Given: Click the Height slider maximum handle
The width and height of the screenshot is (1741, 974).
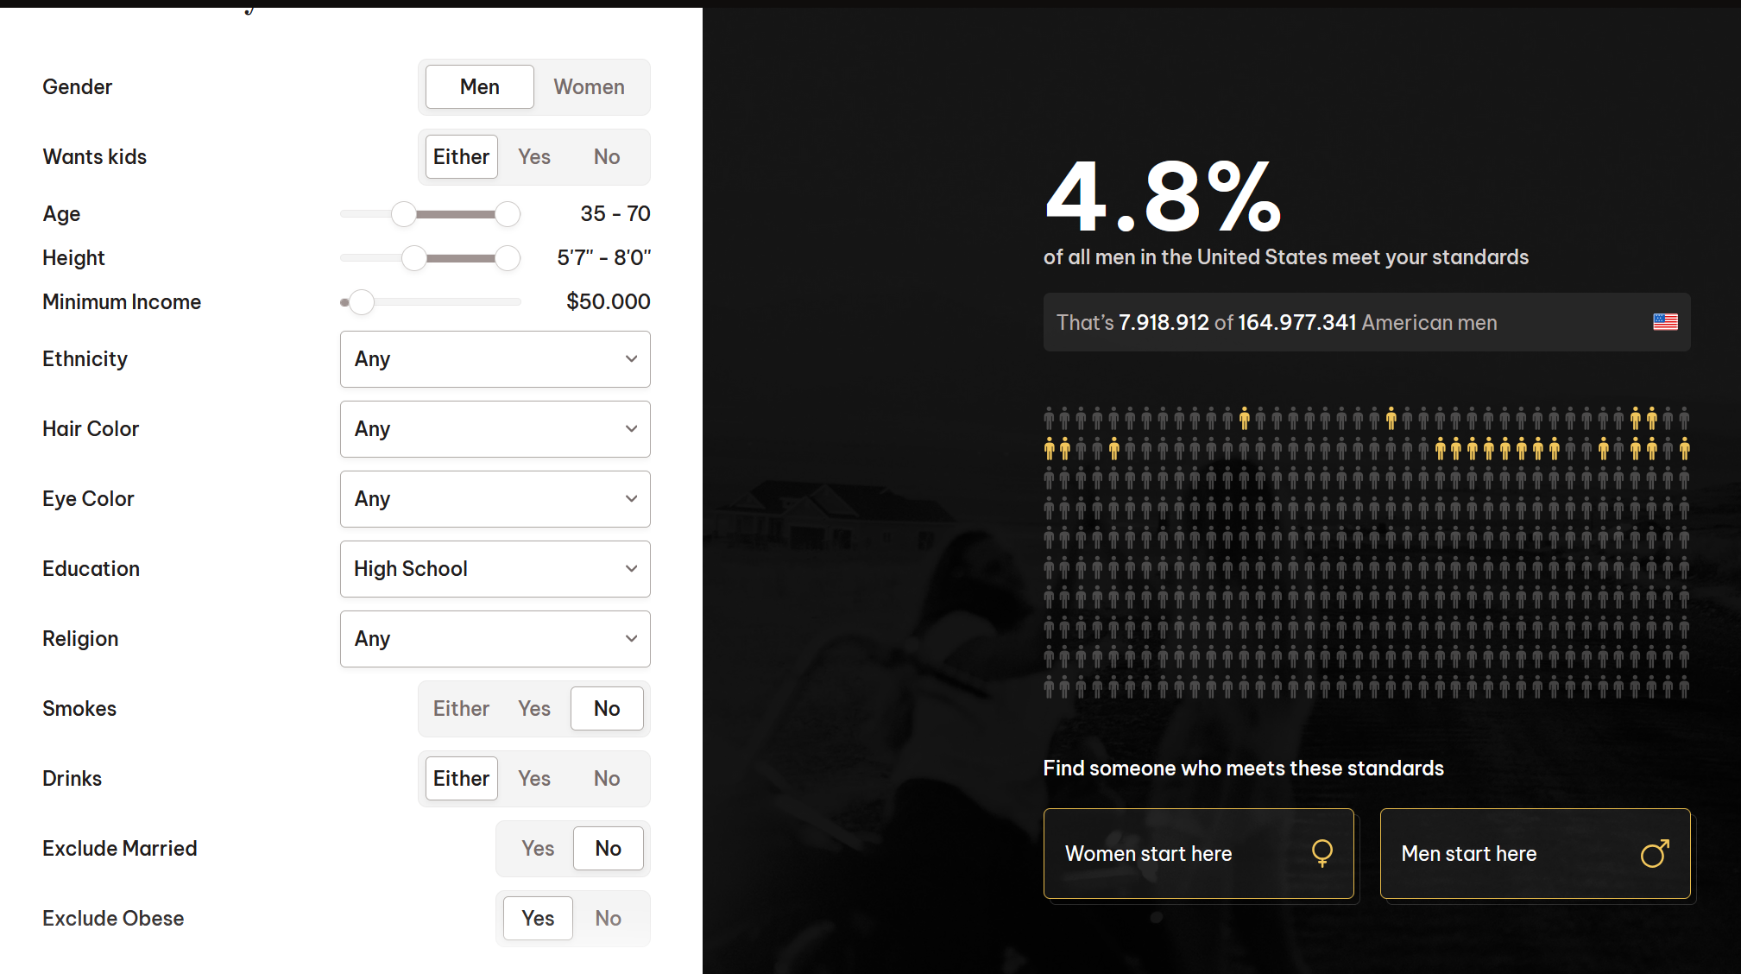Looking at the screenshot, I should tap(508, 258).
